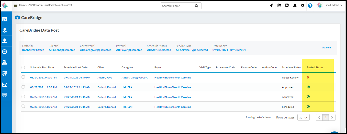Open the blue help question mark
347x134 pixels.
[x=310, y=6]
